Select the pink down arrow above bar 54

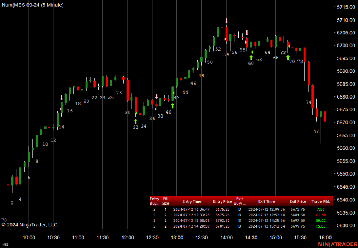(x=226, y=20)
